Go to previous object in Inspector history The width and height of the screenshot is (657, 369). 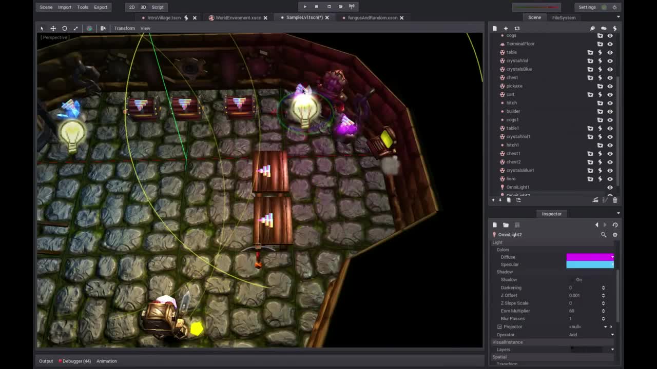pyautogui.click(x=596, y=225)
